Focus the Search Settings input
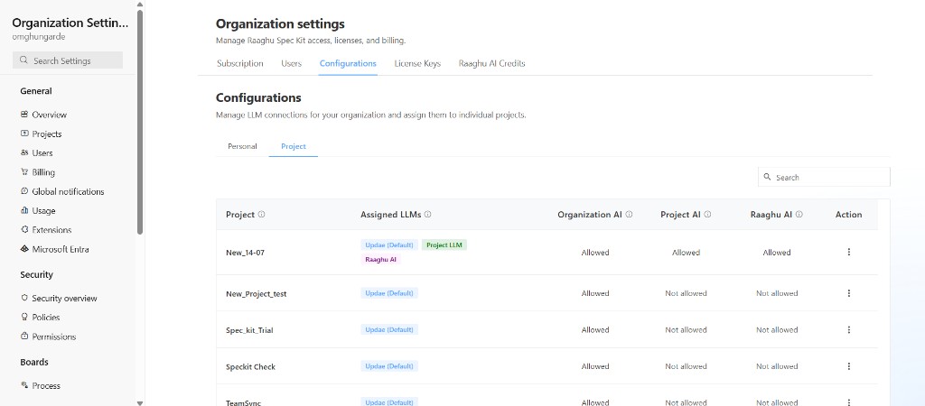The height and width of the screenshot is (406, 925). click(x=67, y=60)
